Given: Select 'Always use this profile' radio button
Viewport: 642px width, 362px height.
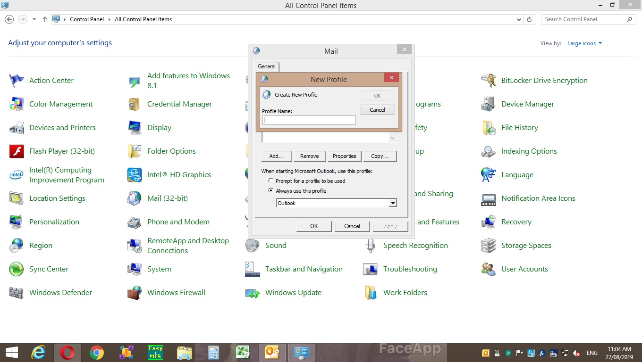Looking at the screenshot, I should [270, 190].
